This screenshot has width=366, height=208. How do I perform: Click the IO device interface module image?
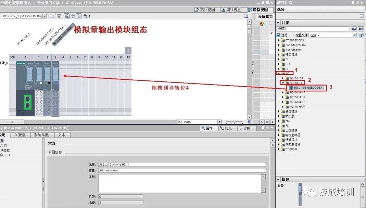(x=25, y=89)
